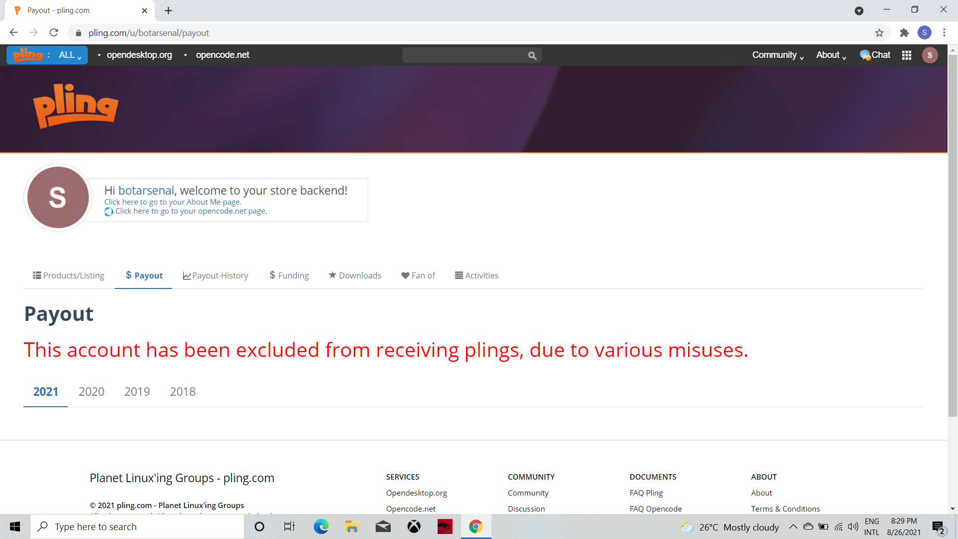Open the apps grid icon
958x539 pixels.
[x=907, y=55]
